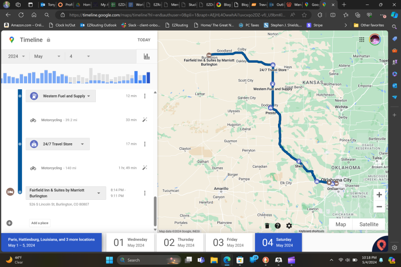The width and height of the screenshot is (401, 267).
Task: Show hidden system tray icons
Action: [x=331, y=260]
